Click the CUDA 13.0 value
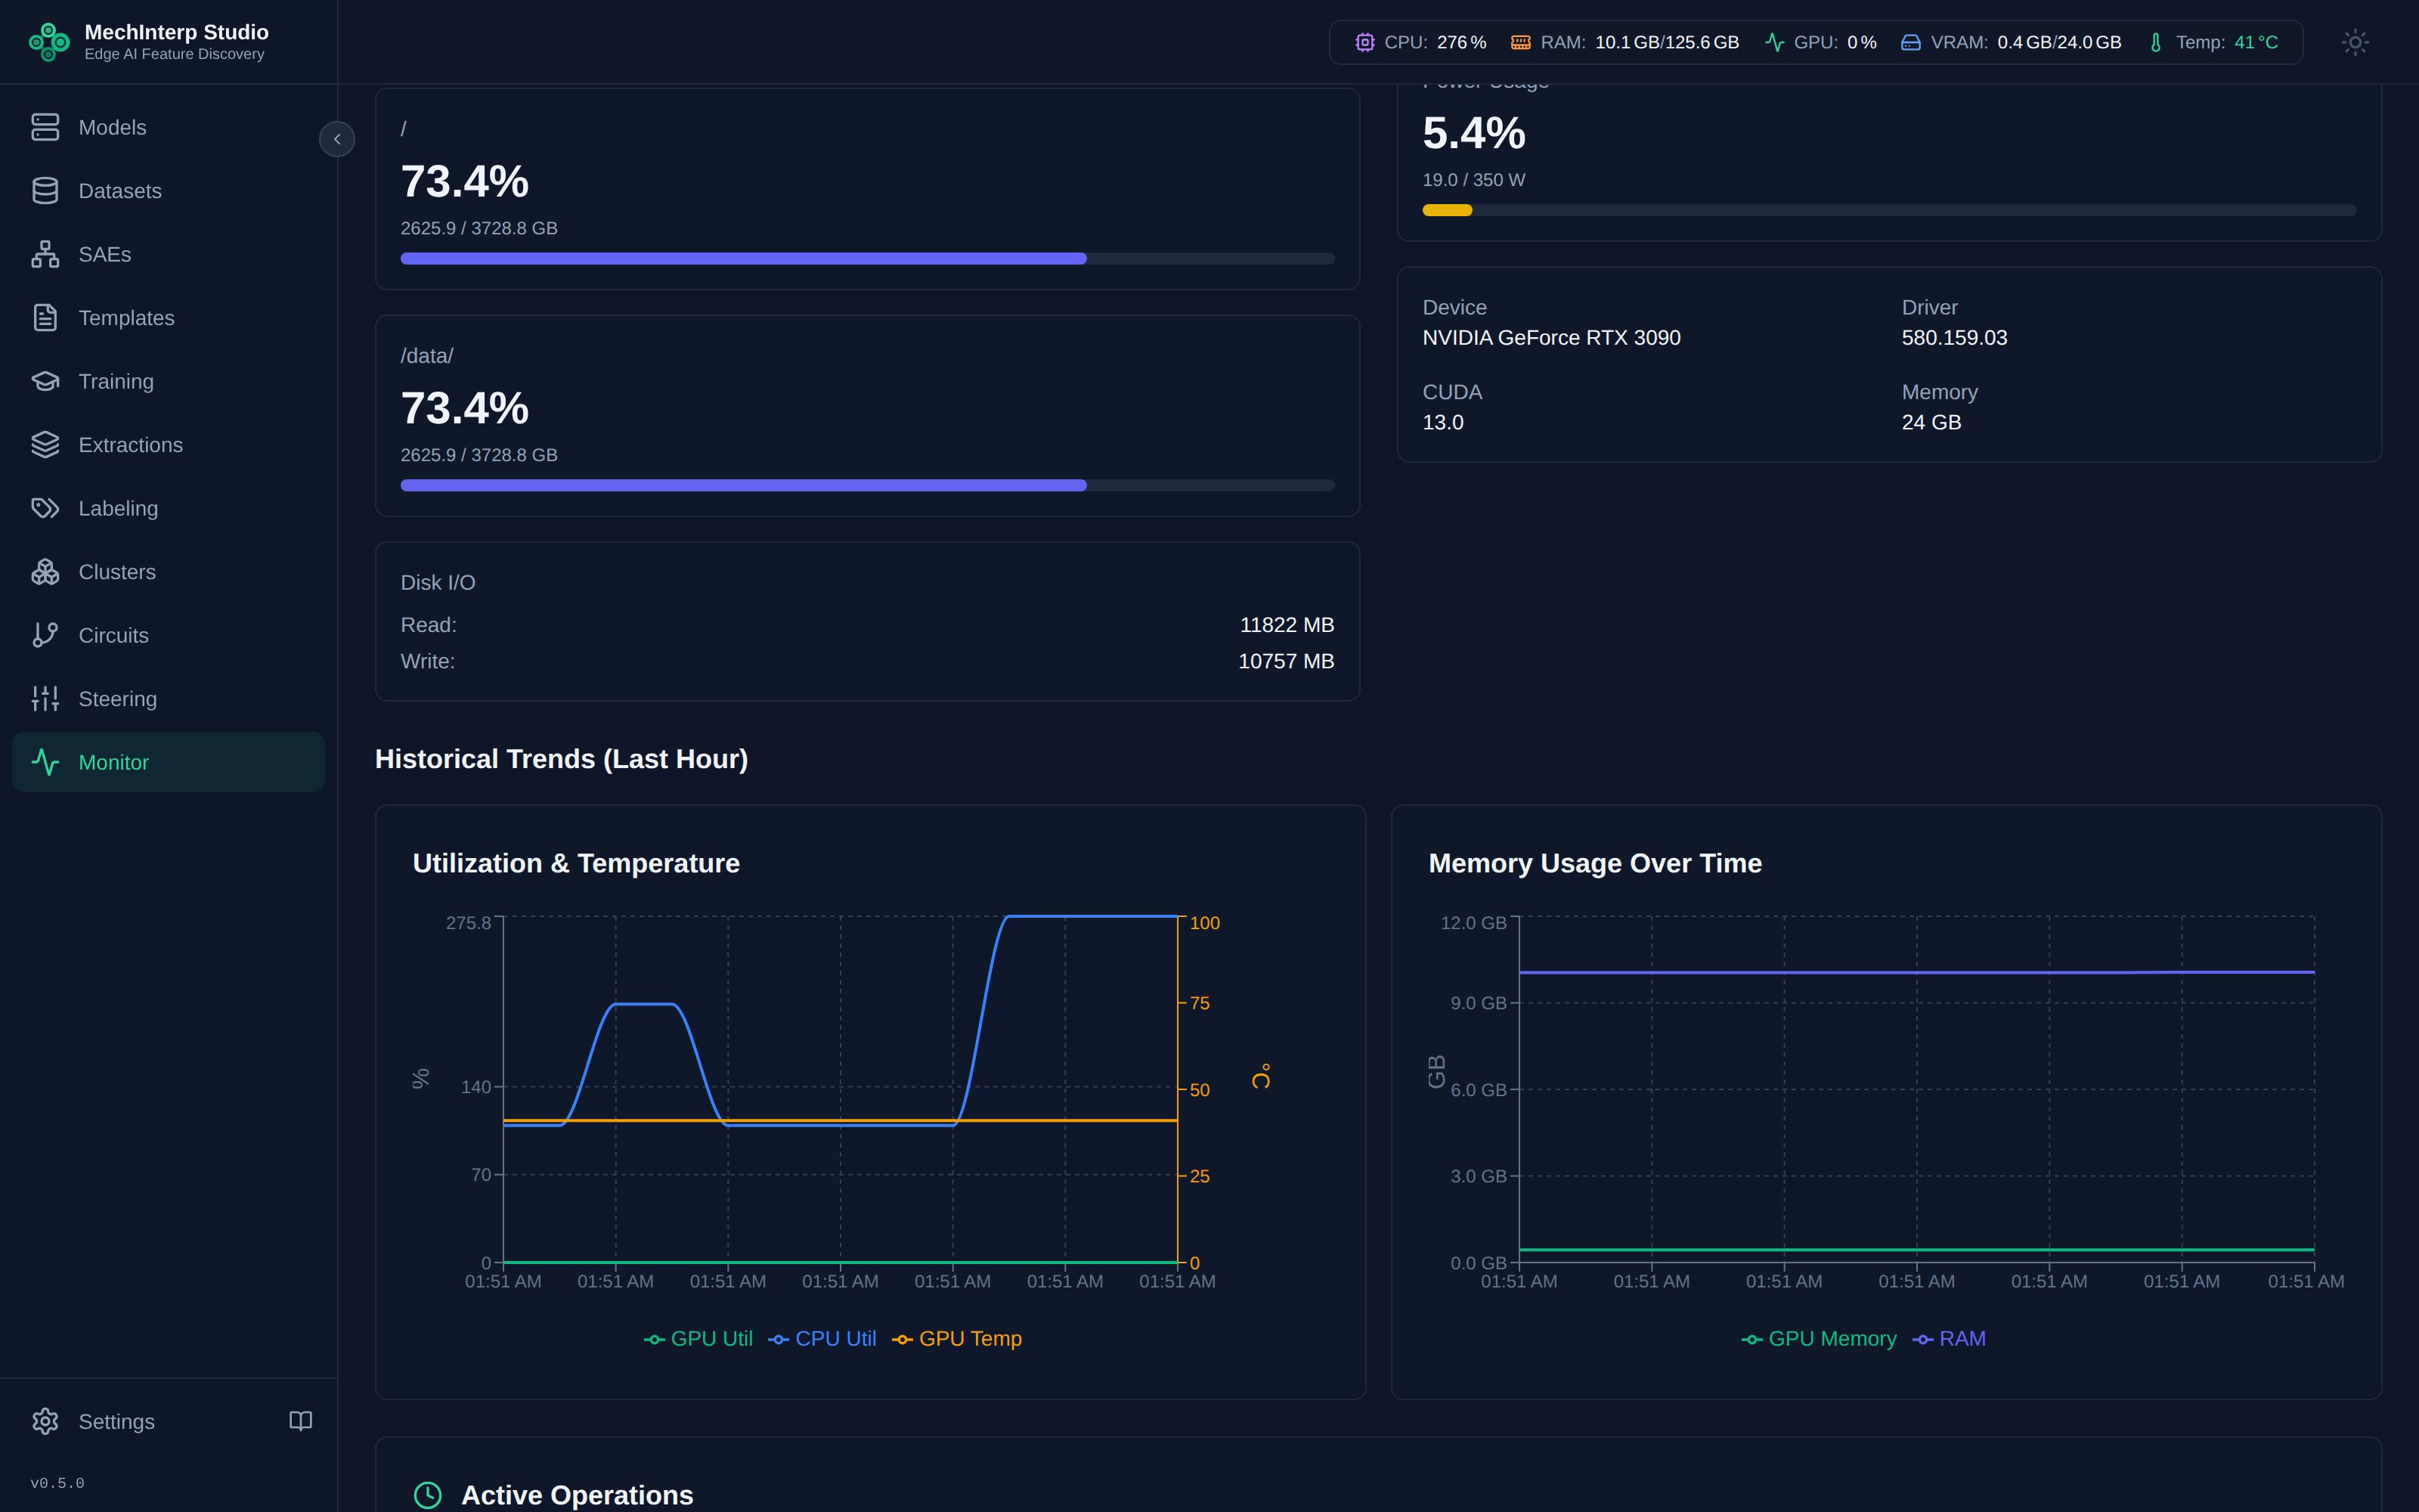This screenshot has height=1512, width=2419. click(x=1442, y=422)
